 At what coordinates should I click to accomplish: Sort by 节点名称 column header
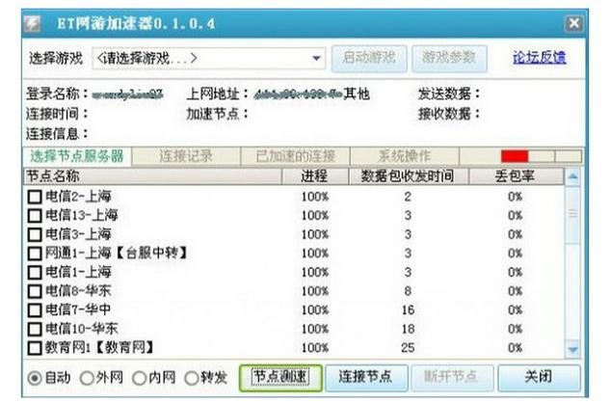(x=152, y=176)
